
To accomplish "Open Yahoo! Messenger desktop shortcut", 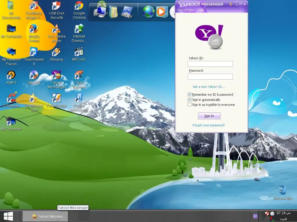I will 57,79.
